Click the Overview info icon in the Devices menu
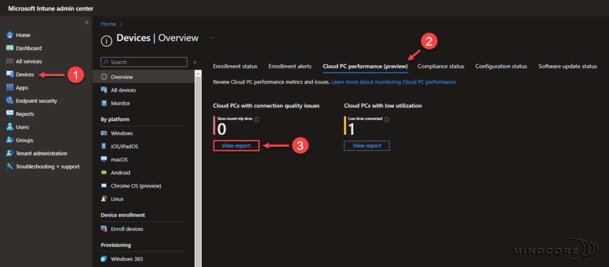Screen dimensions: 609x267 tap(103, 77)
